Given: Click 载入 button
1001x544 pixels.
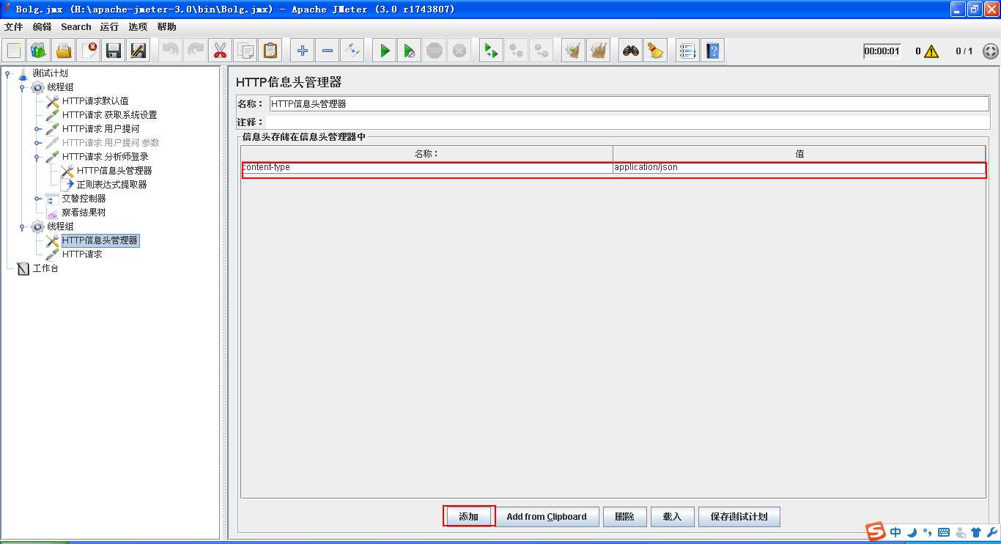Looking at the screenshot, I should click(672, 516).
